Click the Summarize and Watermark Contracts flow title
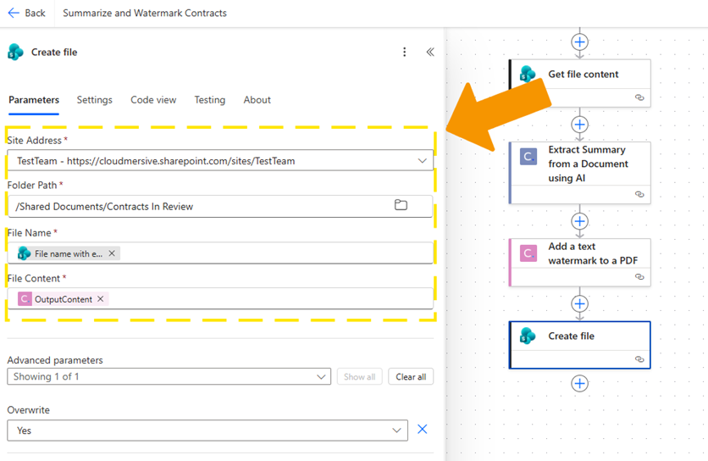This screenshot has height=461, width=708. coord(145,13)
